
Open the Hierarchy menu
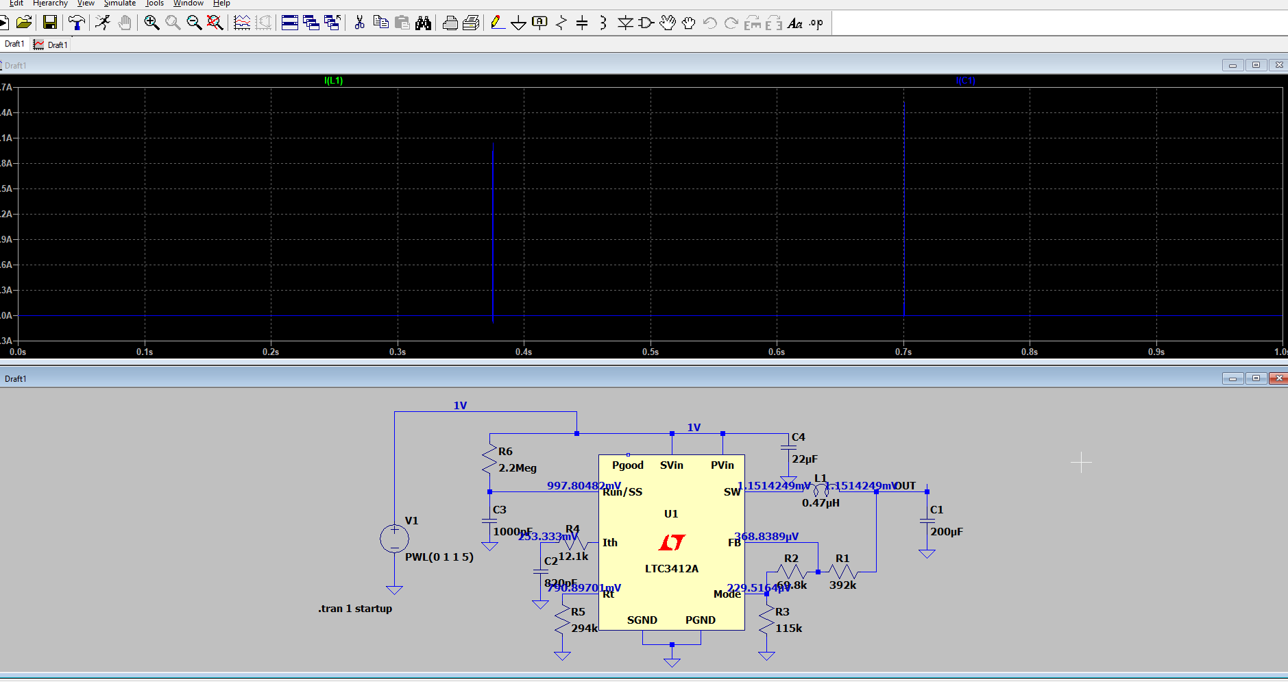(50, 3)
